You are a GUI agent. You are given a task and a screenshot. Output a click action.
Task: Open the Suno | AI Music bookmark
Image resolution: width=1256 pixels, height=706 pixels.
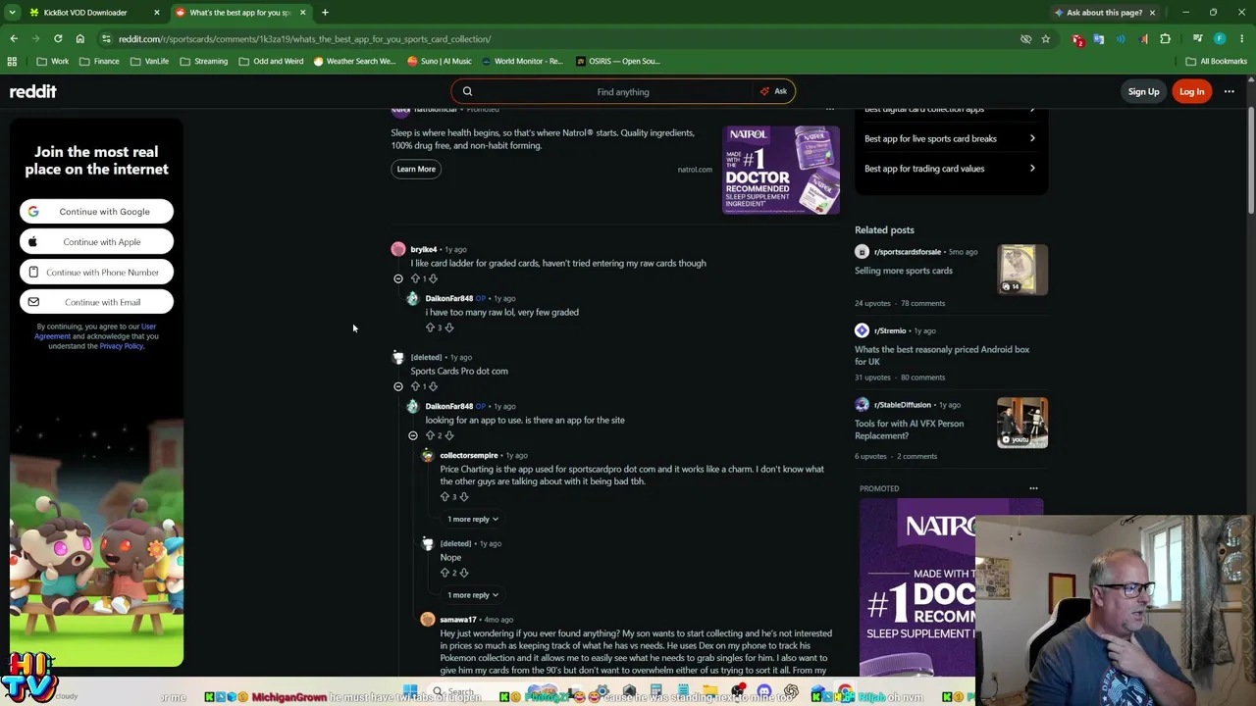coord(438,61)
